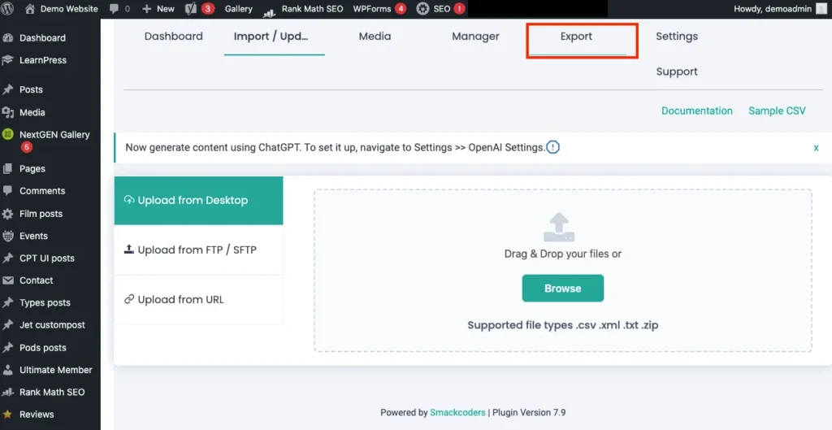Click the Rank Math SEO chart icon in admin bar
The height and width of the screenshot is (430, 832).
click(269, 10)
